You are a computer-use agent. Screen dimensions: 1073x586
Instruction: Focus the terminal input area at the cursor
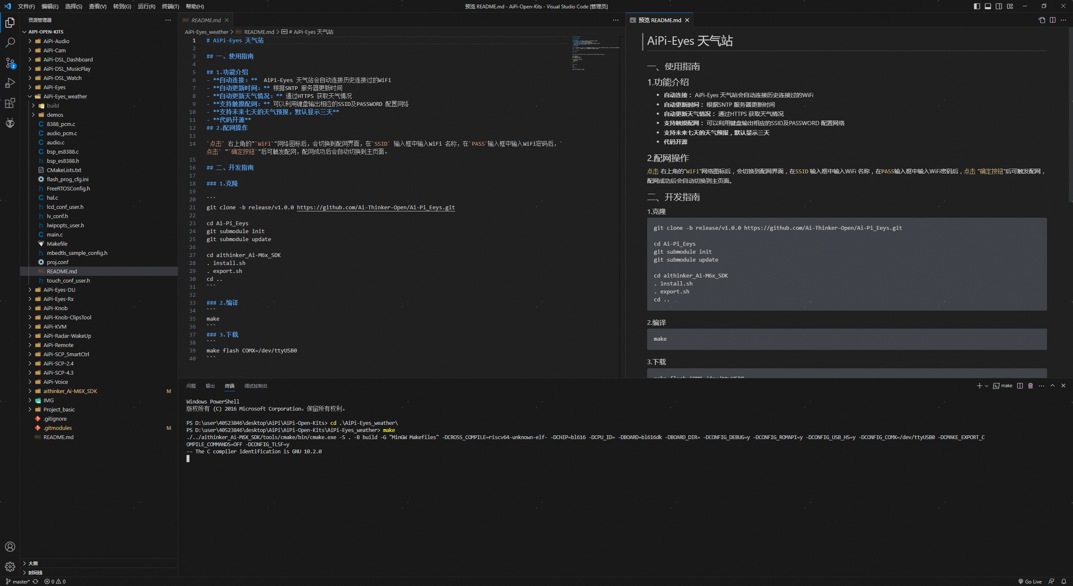pos(188,458)
